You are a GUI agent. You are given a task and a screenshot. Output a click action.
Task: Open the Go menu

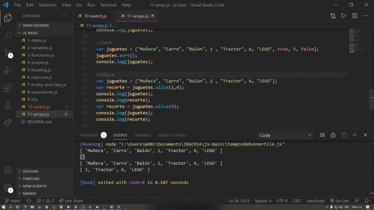(79, 5)
